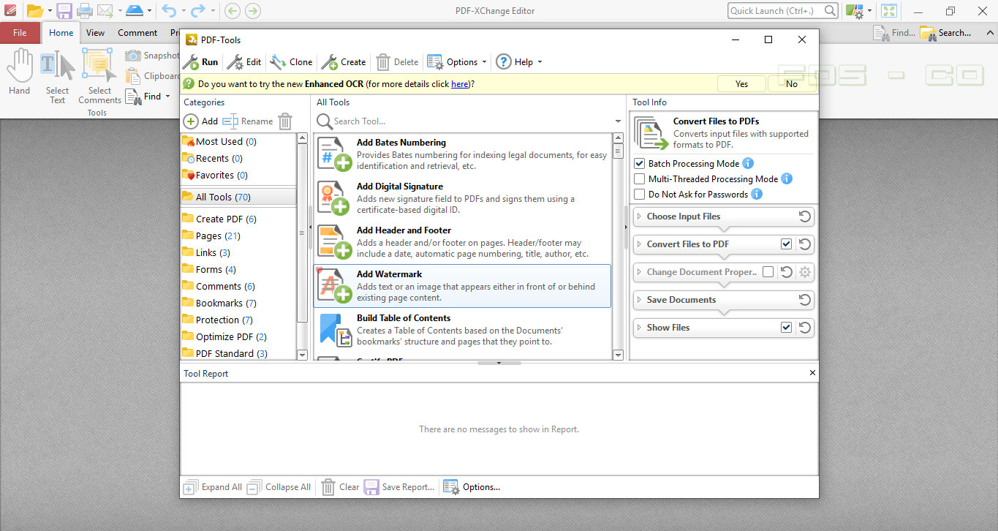Viewport: 998px width, 531px height.
Task: Open Tool Report Options
Action: (472, 487)
